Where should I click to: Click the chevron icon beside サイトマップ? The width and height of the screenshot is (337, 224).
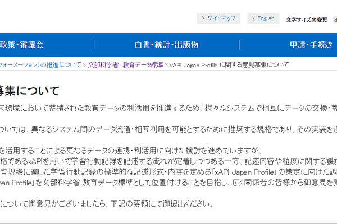[203, 18]
